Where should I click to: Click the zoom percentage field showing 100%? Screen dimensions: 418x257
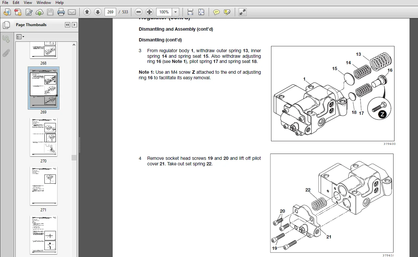[x=164, y=12]
